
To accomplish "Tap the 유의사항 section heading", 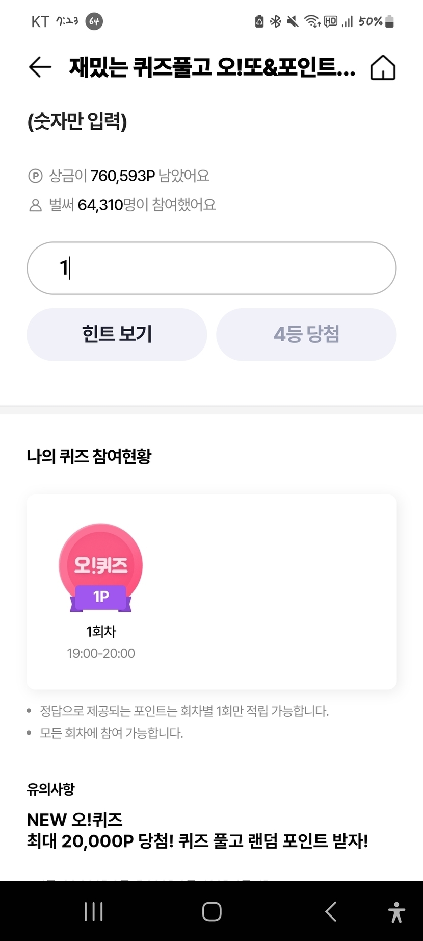I will [50, 789].
